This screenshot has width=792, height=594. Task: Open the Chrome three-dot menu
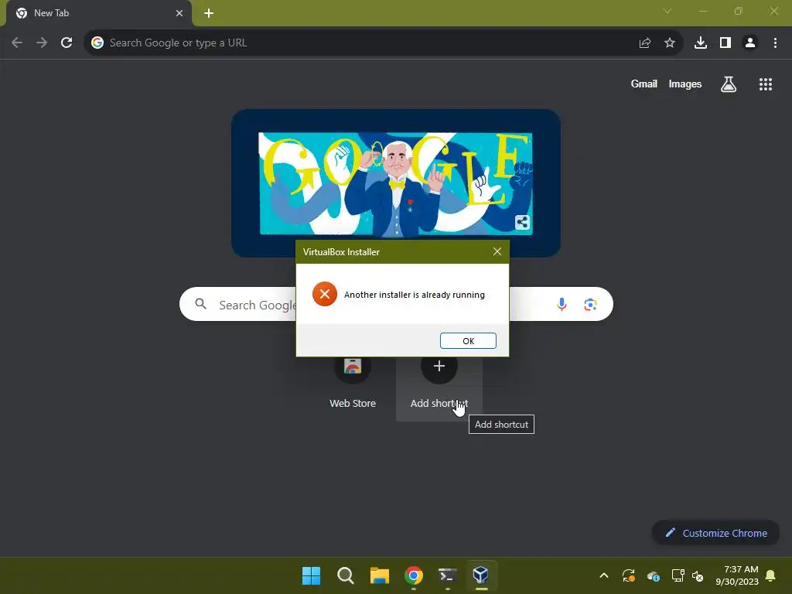(775, 43)
